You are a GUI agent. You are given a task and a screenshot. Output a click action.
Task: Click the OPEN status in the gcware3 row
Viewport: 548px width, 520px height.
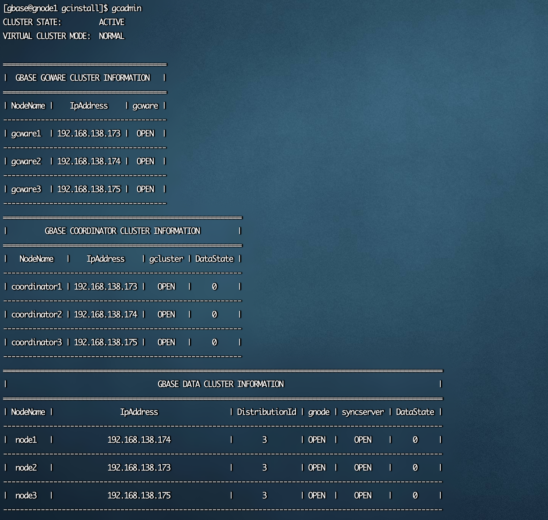145,189
